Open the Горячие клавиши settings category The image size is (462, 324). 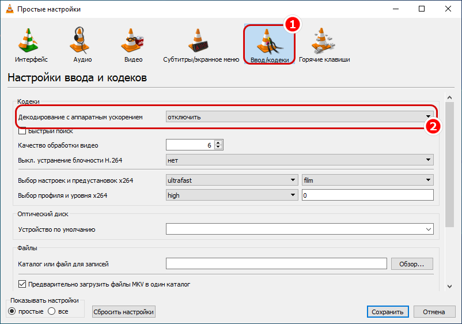click(x=324, y=45)
